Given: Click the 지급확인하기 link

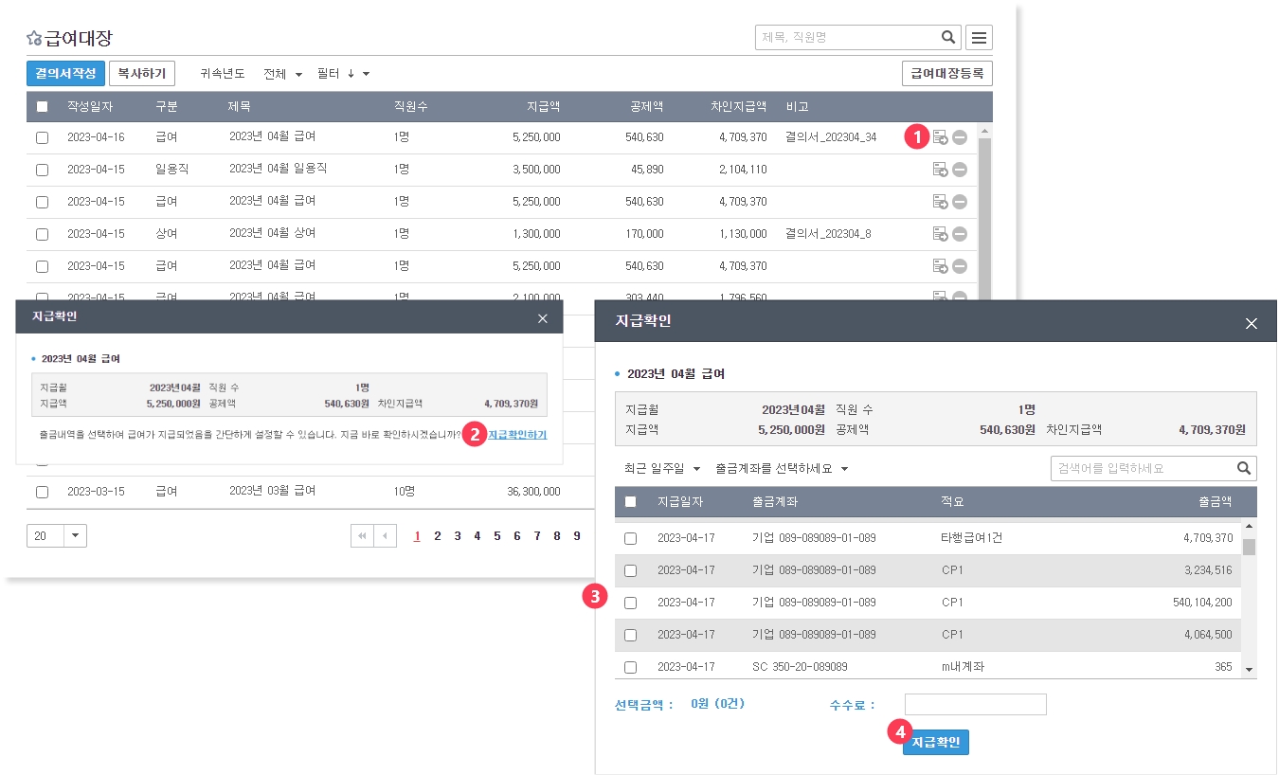Looking at the screenshot, I should [x=516, y=435].
